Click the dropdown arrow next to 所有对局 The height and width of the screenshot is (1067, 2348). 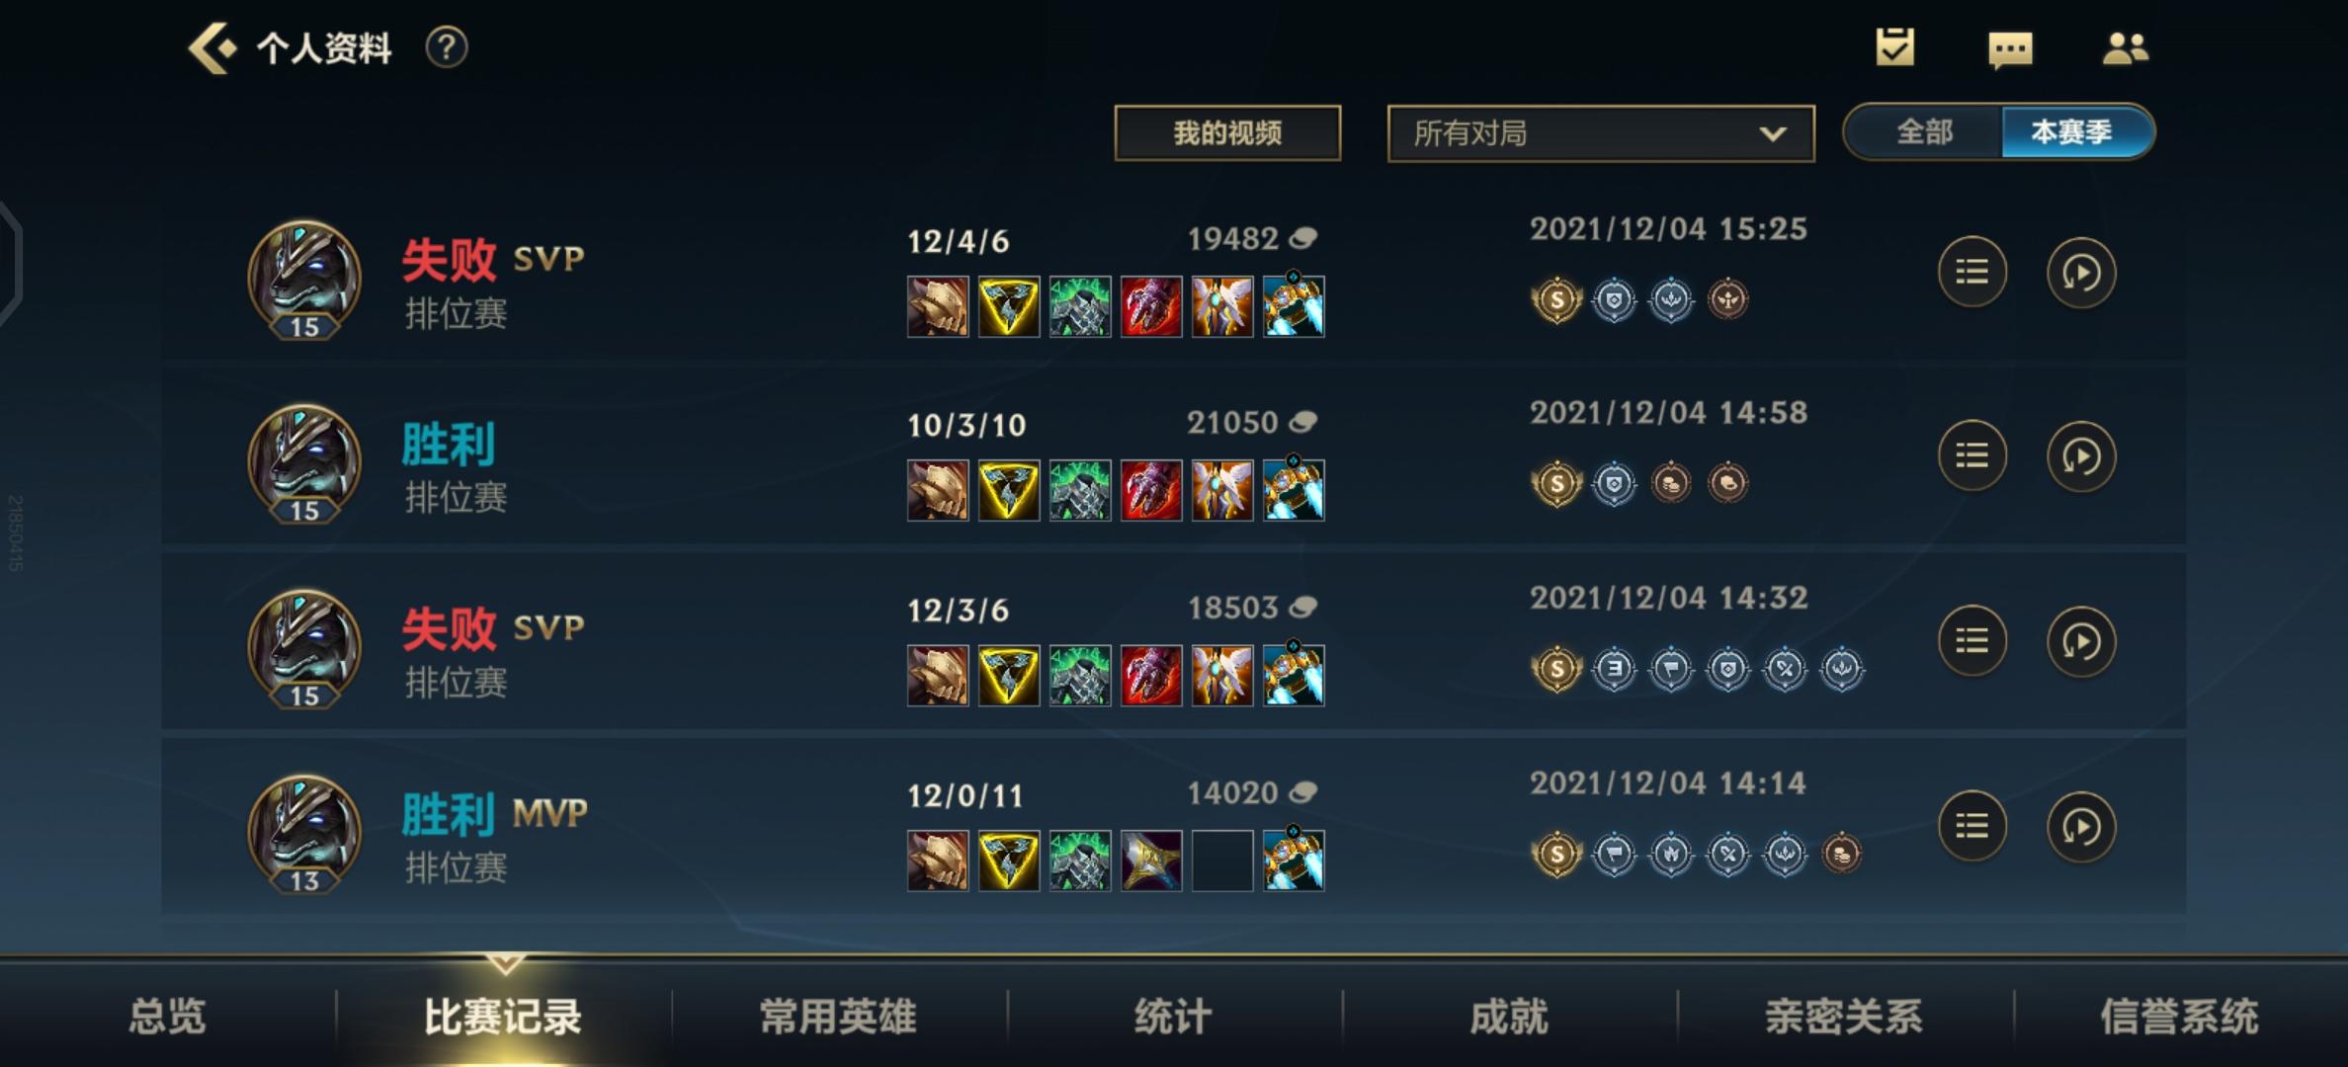1773,133
